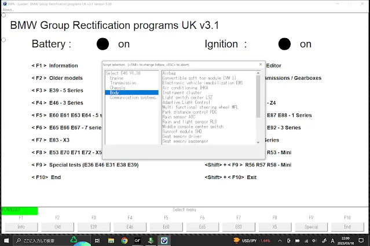370x246 pixels.
Task: Show hidden system tray icons
Action: [280, 241]
